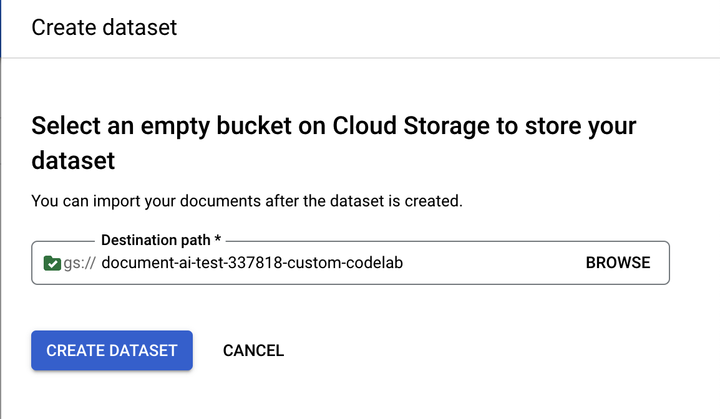
Task: Click the BROWSE link in the path field
Action: 618,262
